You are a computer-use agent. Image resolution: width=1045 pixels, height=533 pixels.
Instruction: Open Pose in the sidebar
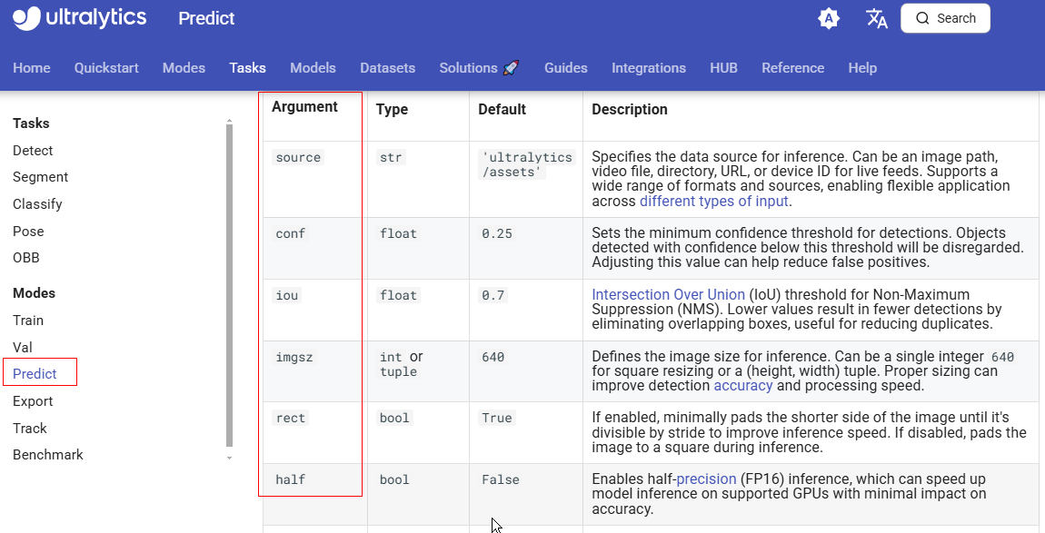(29, 232)
